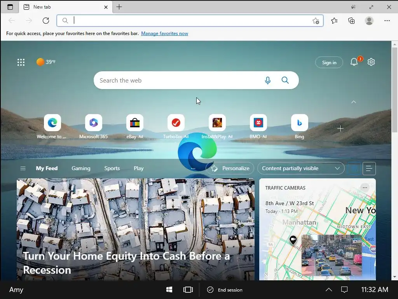Open the TurboTax quick link

click(x=176, y=127)
